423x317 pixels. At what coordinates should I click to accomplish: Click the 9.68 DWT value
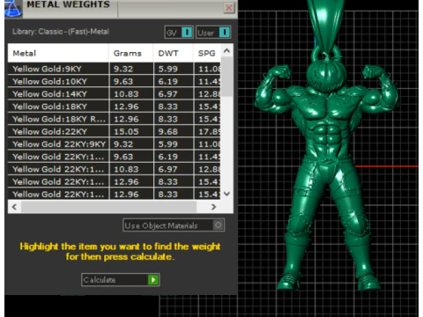coord(168,131)
